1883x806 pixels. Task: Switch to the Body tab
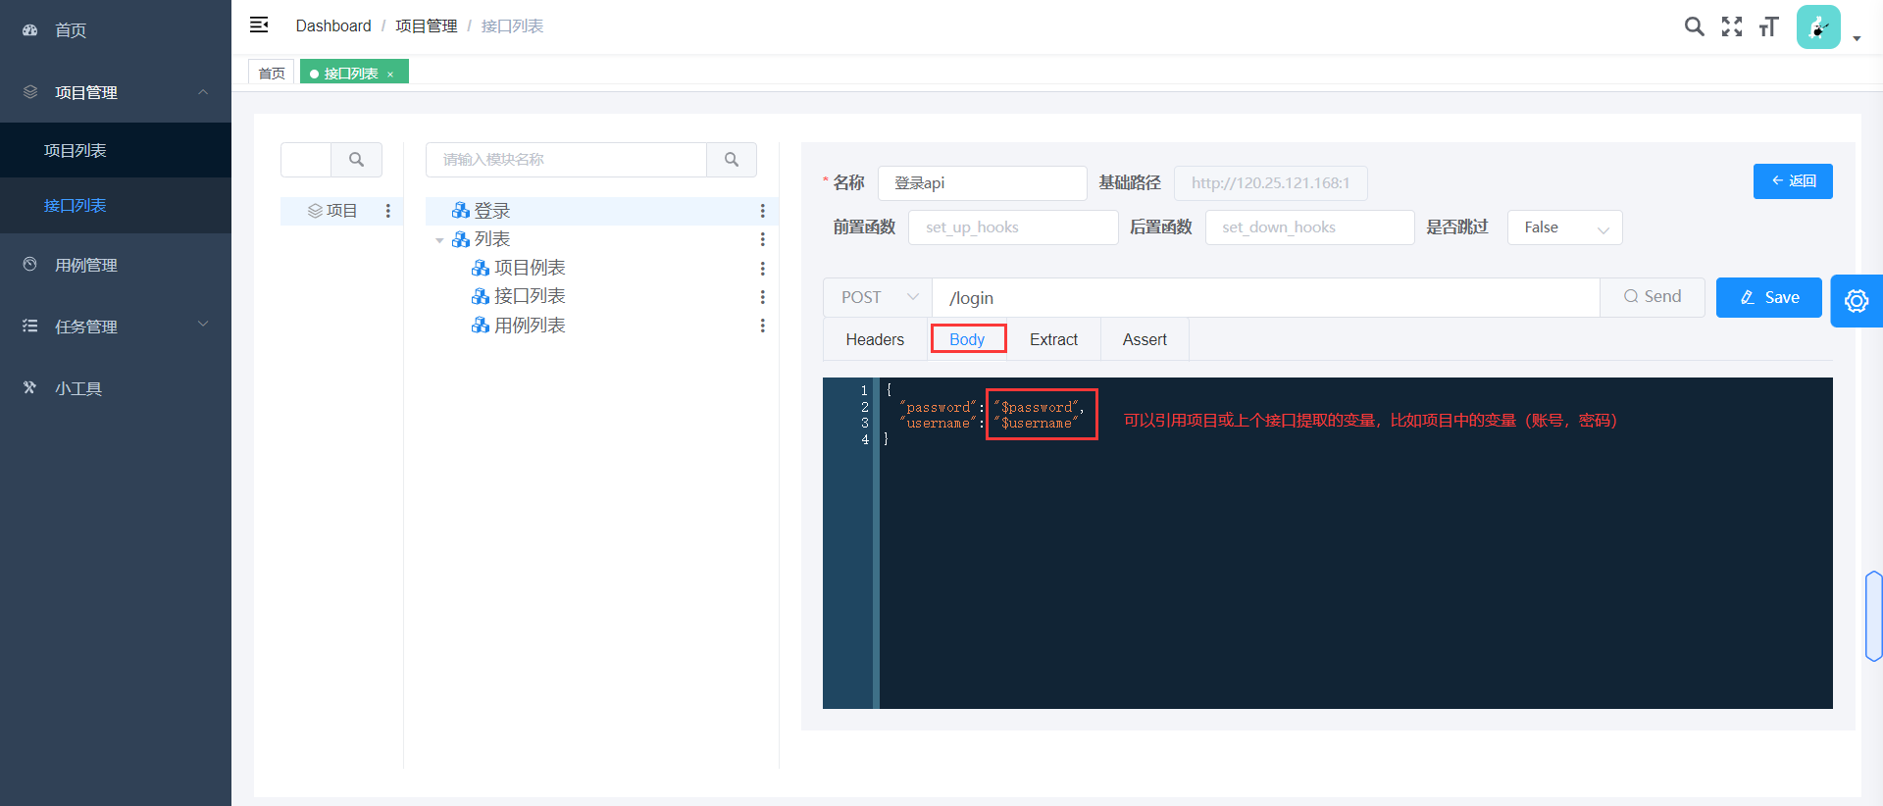967,339
